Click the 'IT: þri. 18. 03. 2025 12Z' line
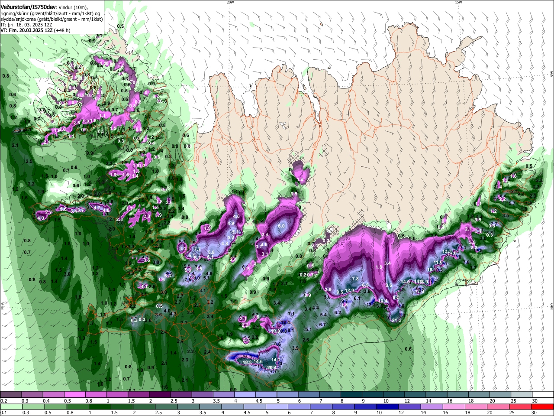Image resolution: width=554 pixels, height=416 pixels. pos(26,25)
